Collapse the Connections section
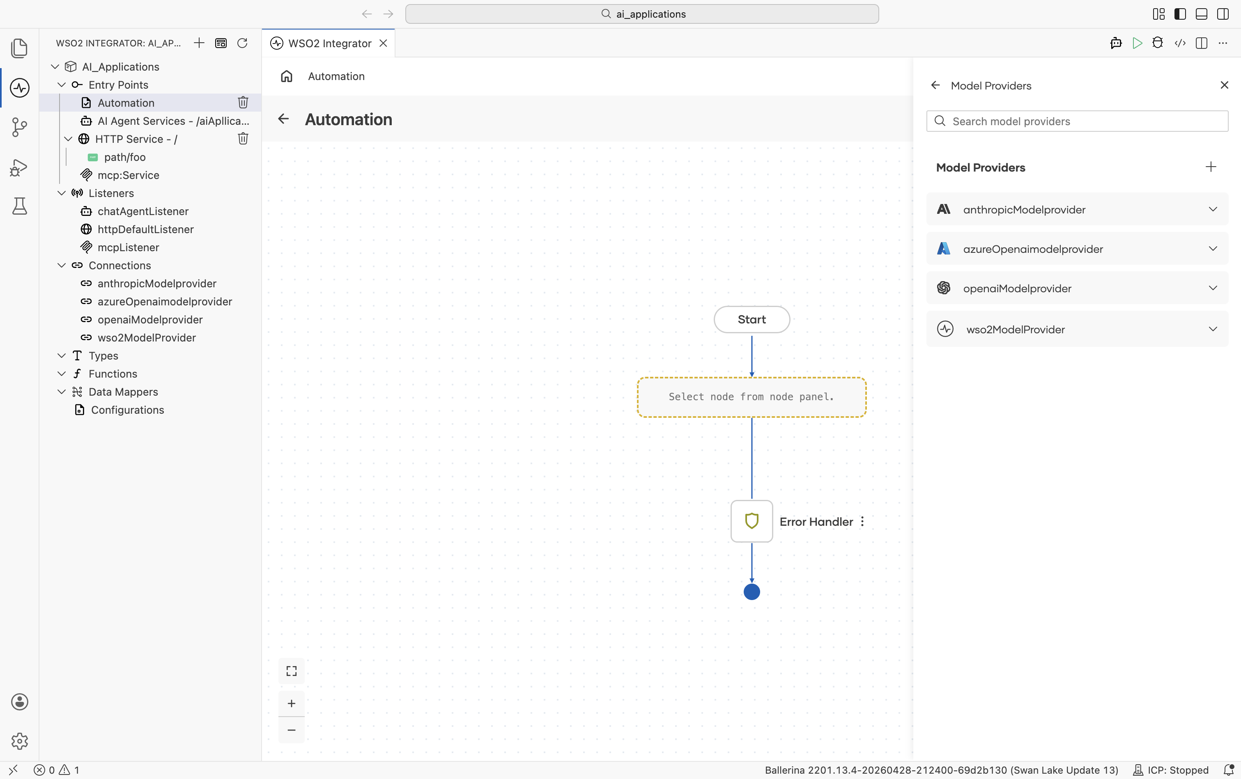This screenshot has height=779, width=1241. tap(61, 265)
